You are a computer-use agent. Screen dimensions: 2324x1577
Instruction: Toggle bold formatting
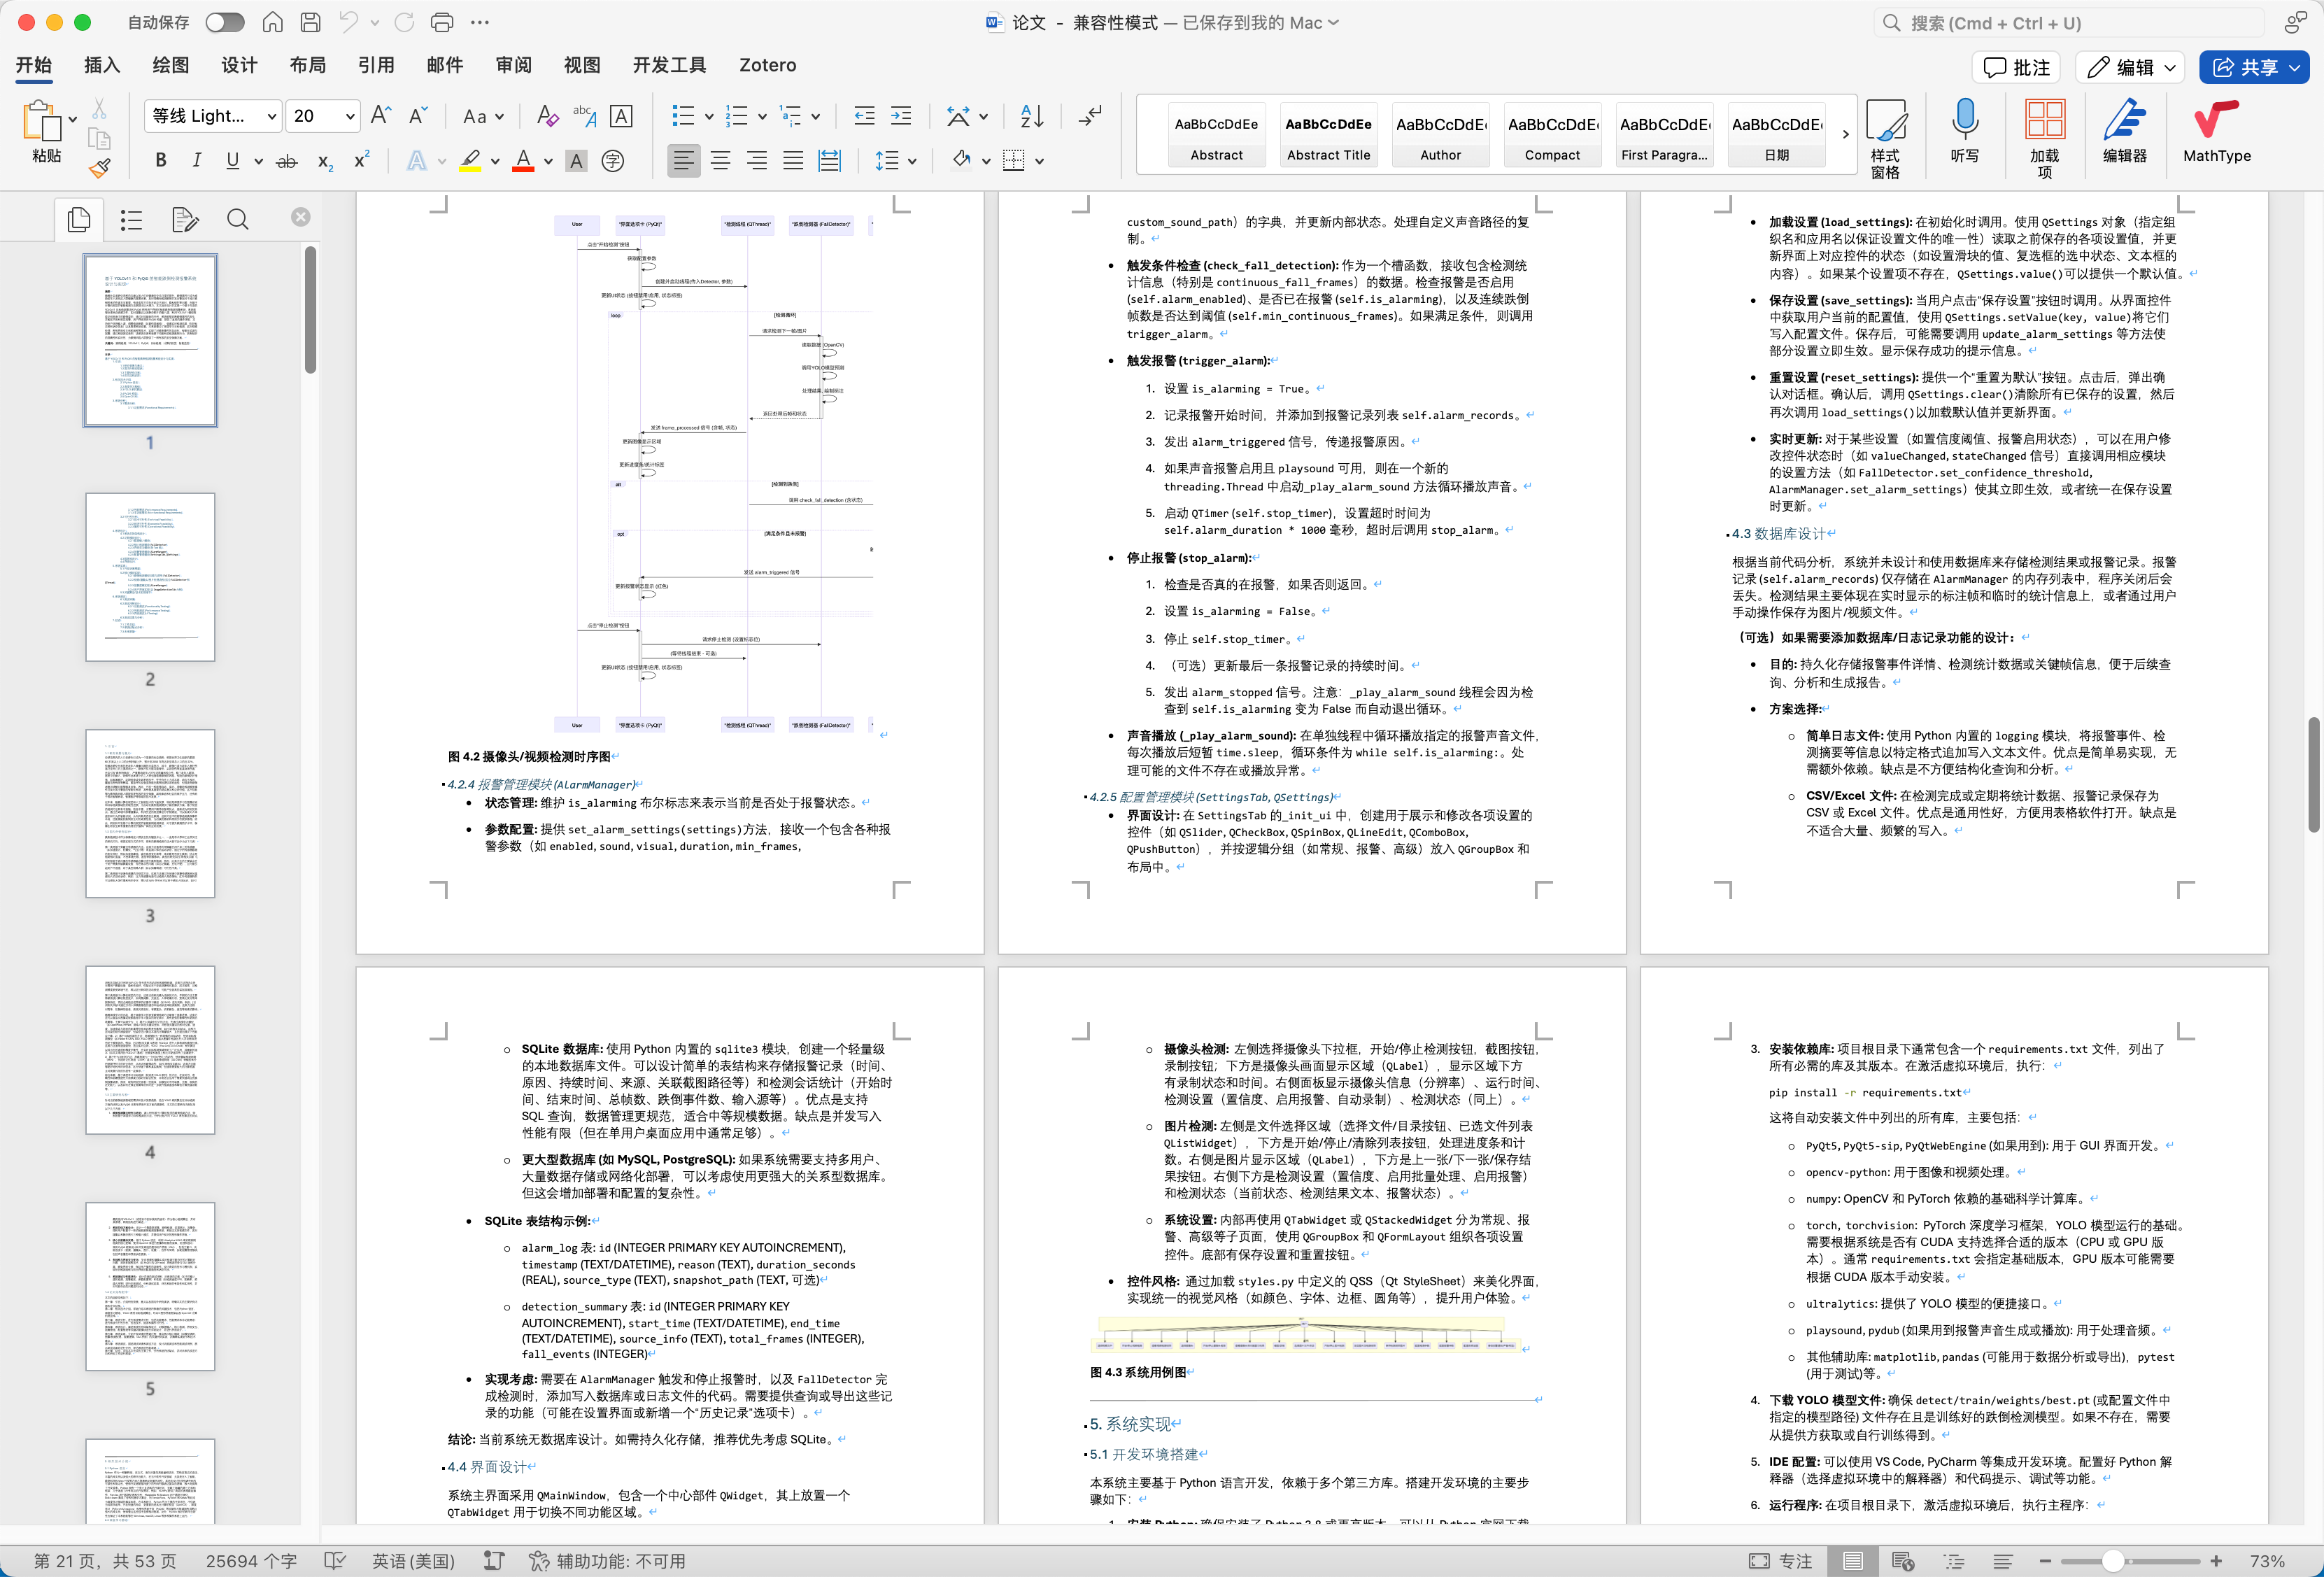160,161
